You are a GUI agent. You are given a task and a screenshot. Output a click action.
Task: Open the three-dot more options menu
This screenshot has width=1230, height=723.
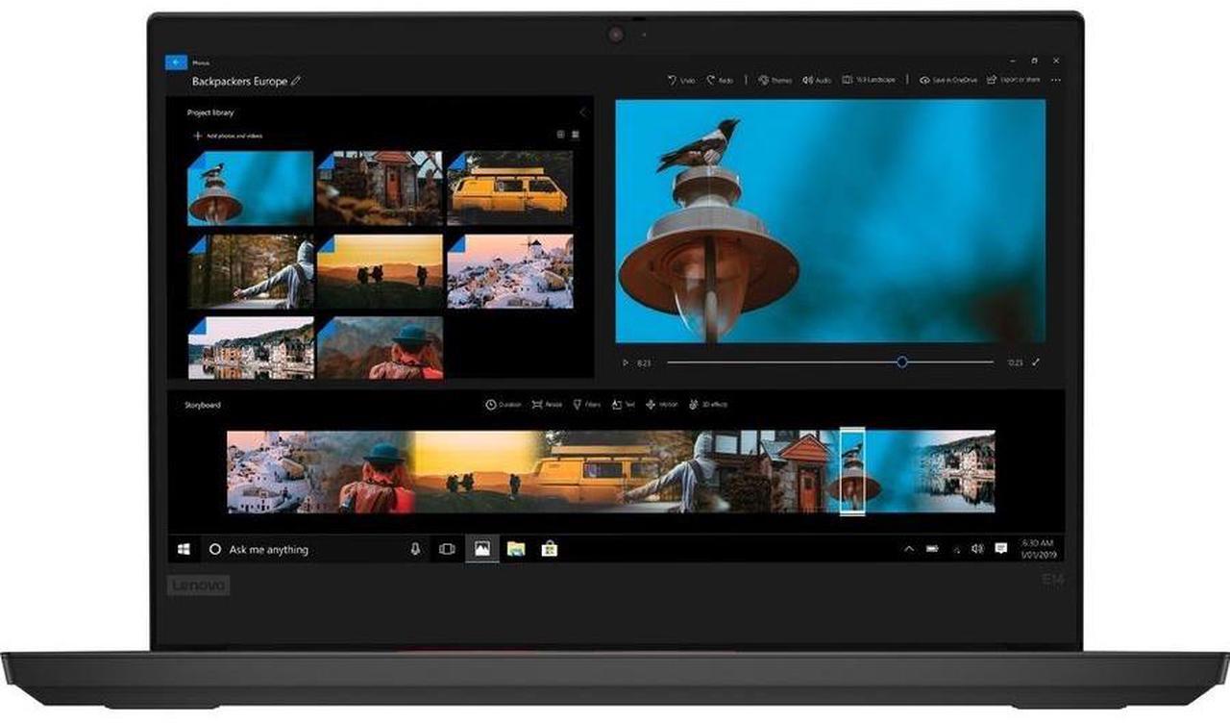[1056, 81]
